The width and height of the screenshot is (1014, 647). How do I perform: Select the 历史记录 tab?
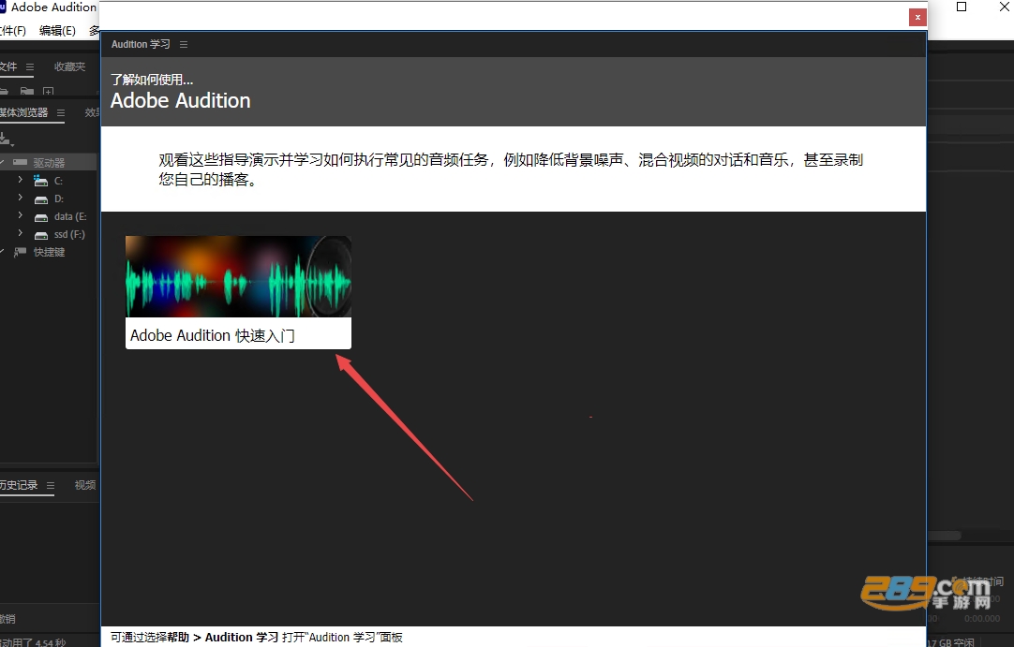[19, 485]
